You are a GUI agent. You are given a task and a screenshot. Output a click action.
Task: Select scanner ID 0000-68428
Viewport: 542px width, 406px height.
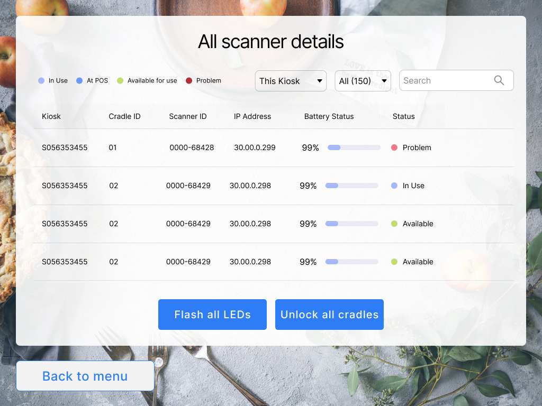coord(192,147)
